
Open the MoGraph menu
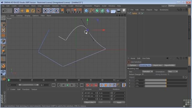pos(79,6)
